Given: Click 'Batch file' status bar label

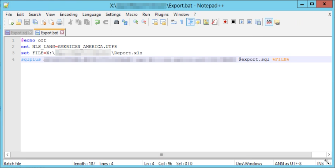Looking at the screenshot, I should tap(12, 164).
